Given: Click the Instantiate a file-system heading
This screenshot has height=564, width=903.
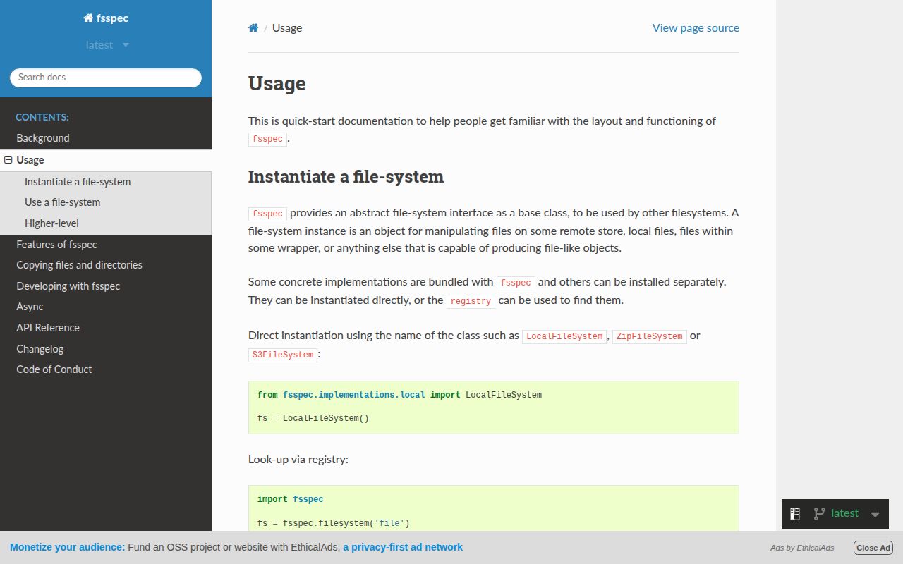Looking at the screenshot, I should click(346, 176).
